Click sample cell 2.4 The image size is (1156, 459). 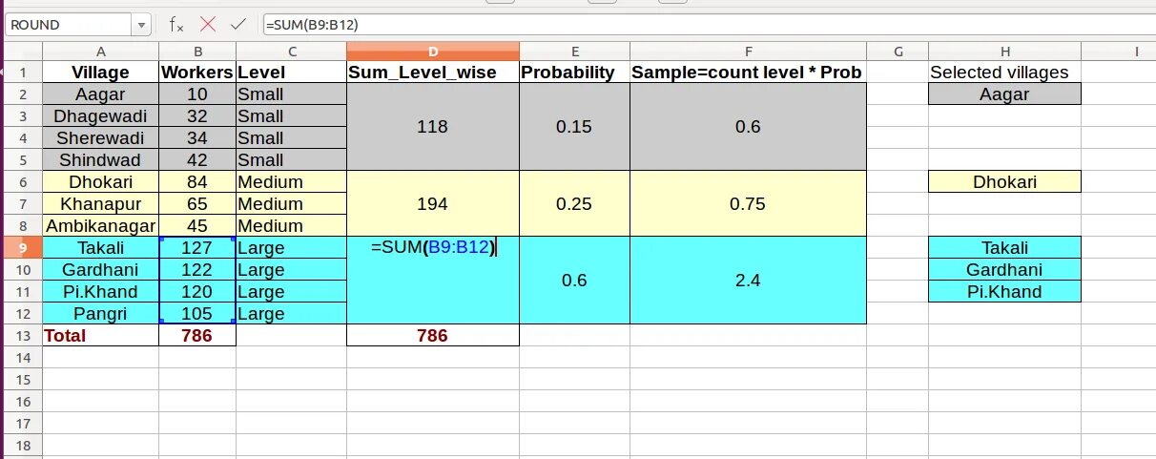click(748, 281)
